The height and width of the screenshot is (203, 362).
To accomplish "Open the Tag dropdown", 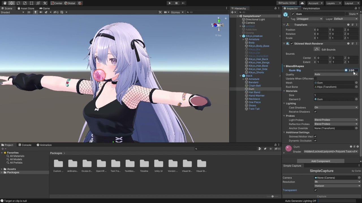I will click(x=309, y=19).
